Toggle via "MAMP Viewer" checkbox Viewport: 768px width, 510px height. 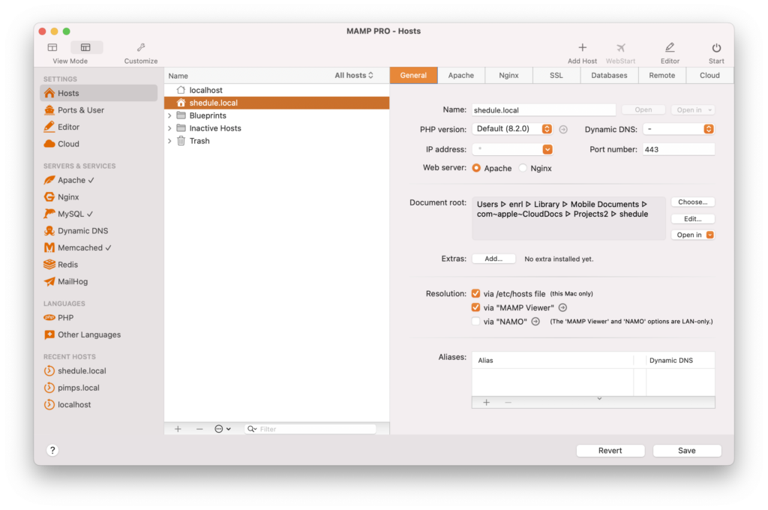475,307
